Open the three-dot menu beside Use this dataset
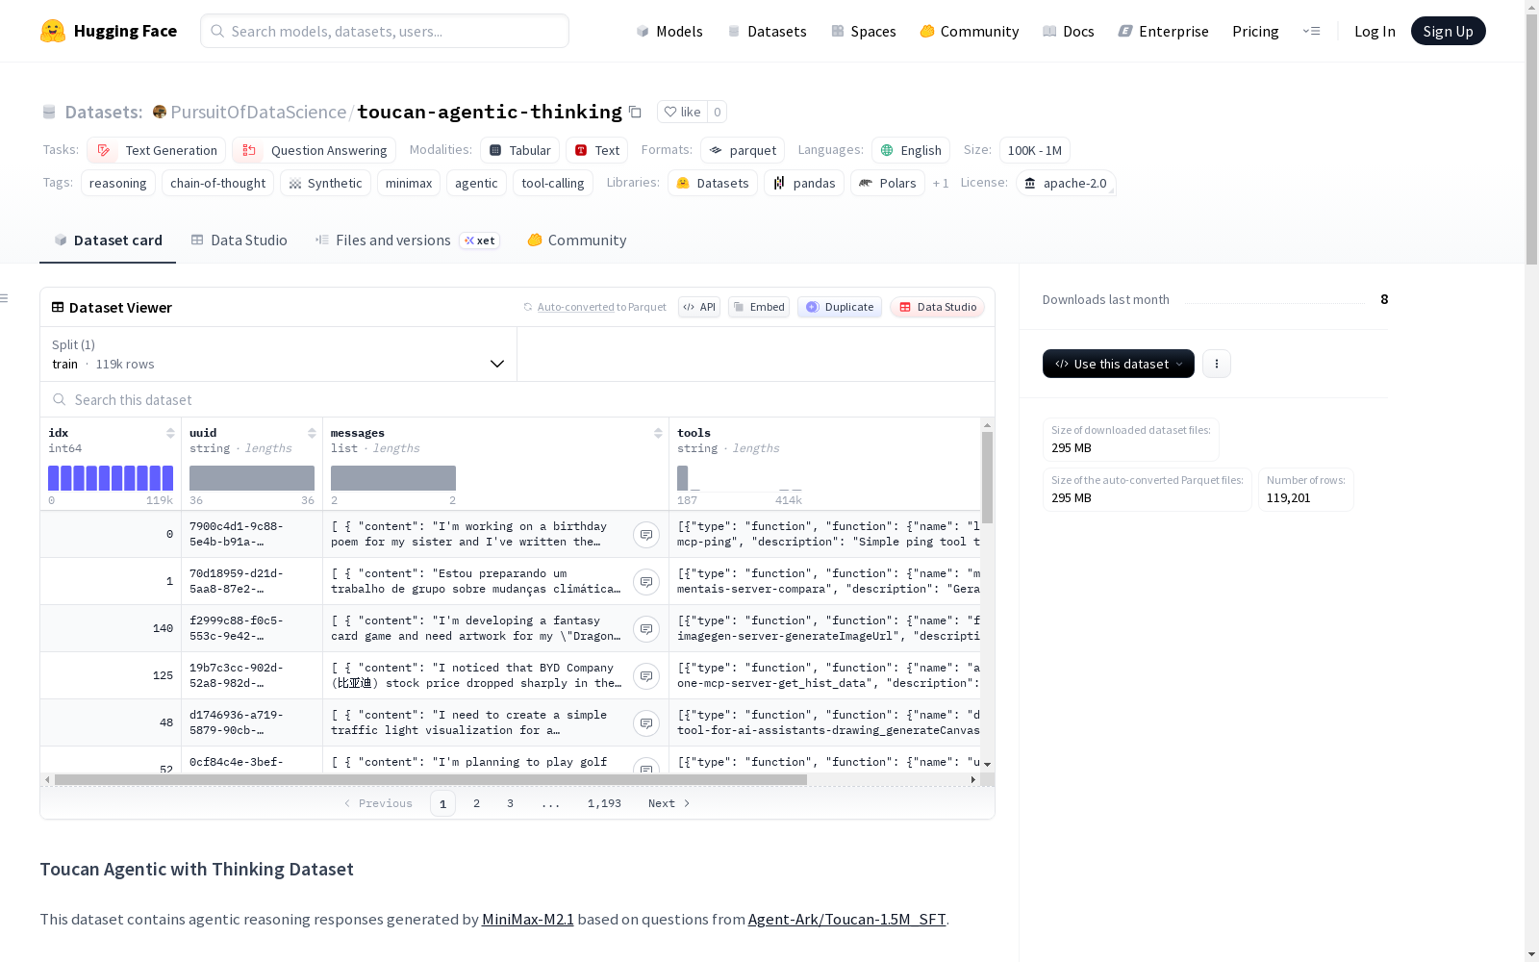 tap(1217, 364)
